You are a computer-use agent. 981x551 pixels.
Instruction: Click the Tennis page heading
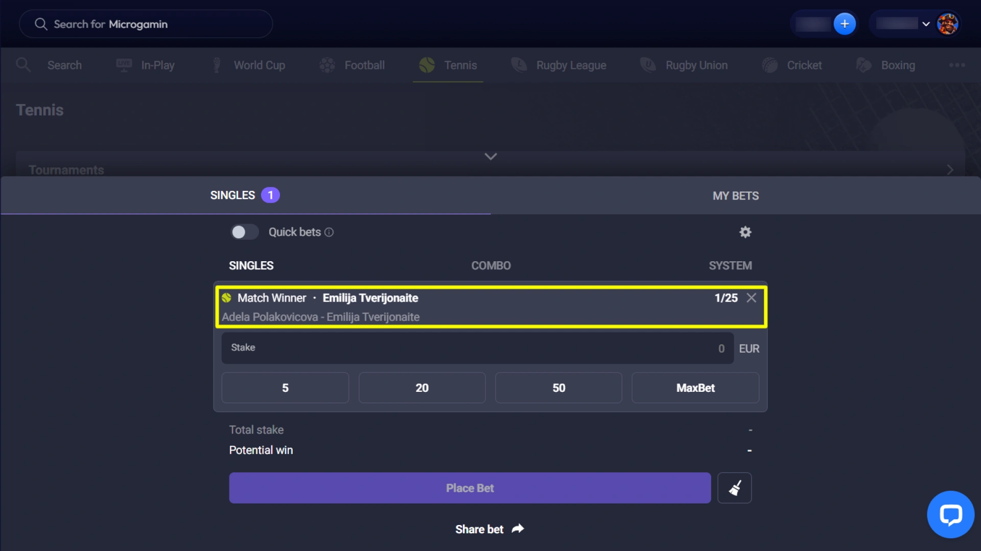tap(40, 110)
